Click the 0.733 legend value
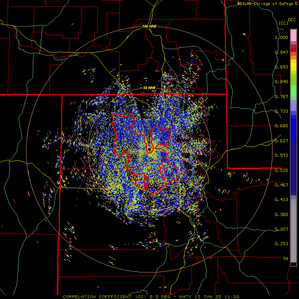Viewport: 299px width, 299px height. tap(281, 111)
